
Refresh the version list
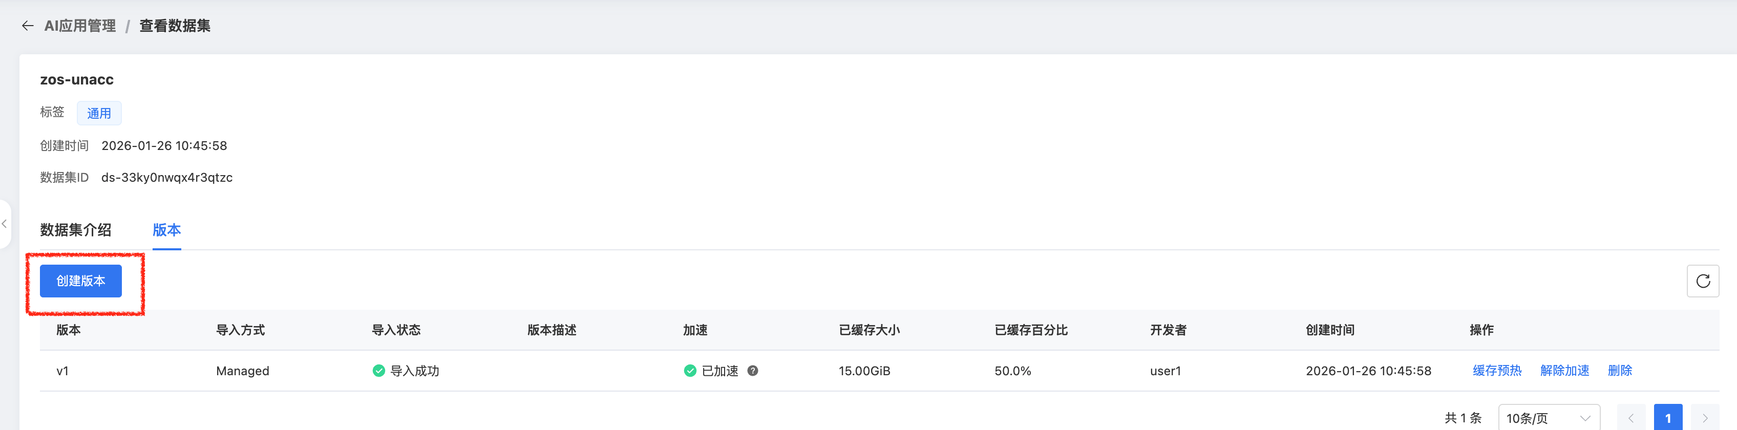coord(1702,281)
